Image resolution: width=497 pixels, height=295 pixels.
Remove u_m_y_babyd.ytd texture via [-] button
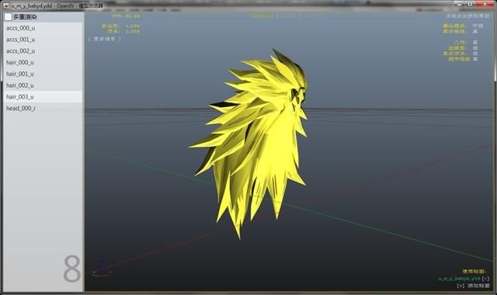point(485,279)
